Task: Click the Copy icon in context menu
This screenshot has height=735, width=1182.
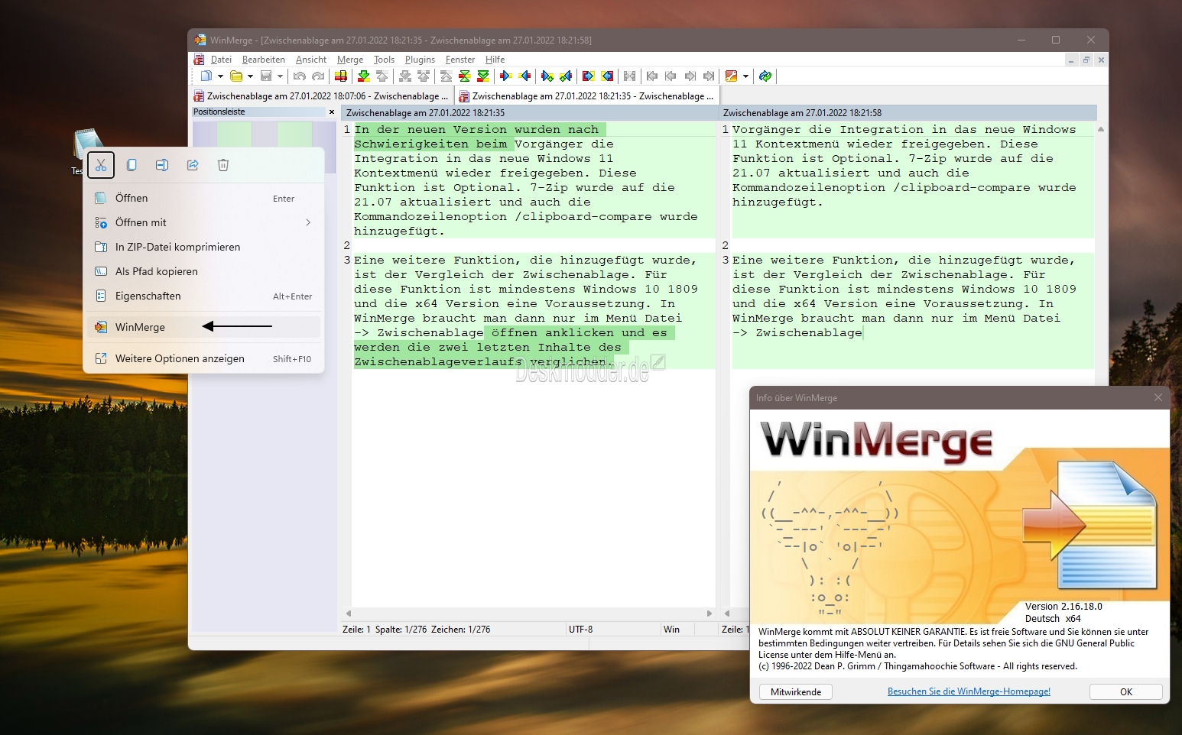Action: click(132, 165)
